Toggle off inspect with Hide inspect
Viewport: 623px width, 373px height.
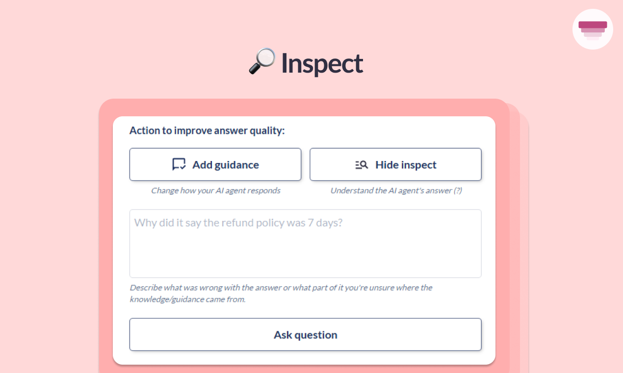pos(395,164)
